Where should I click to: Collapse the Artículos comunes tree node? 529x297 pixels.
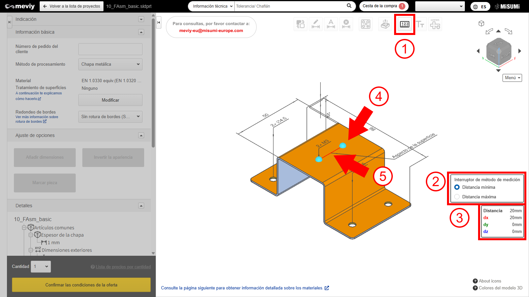tap(24, 228)
